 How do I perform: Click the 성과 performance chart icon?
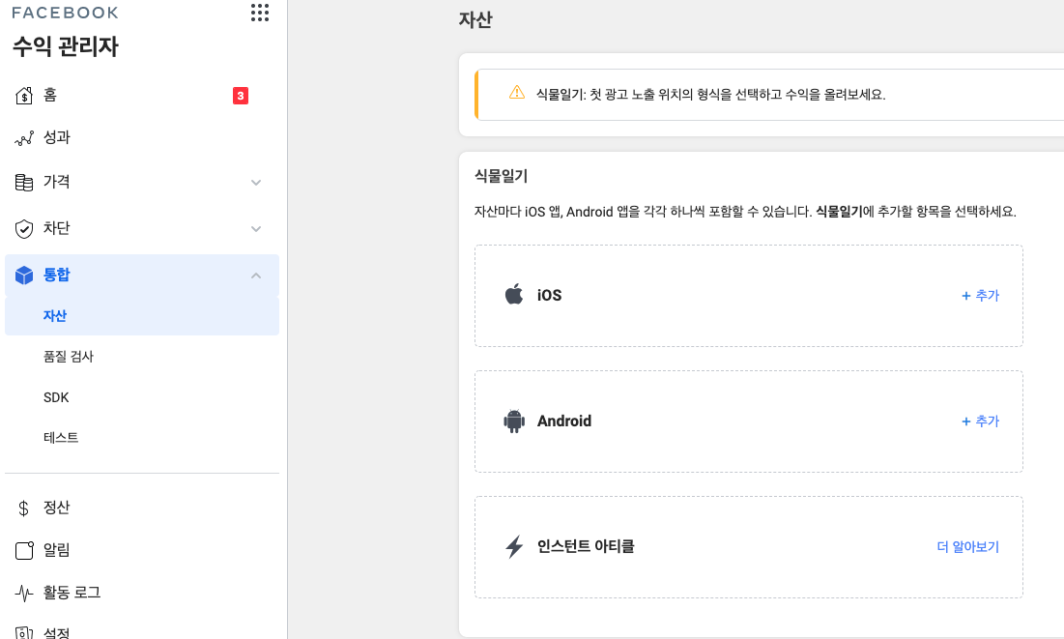tap(24, 138)
